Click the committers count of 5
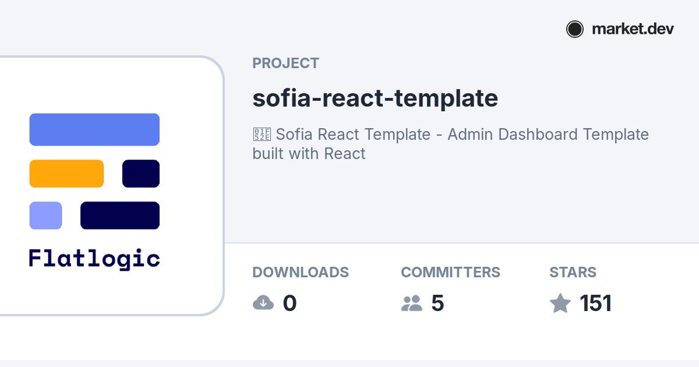The image size is (699, 367). coord(437,304)
